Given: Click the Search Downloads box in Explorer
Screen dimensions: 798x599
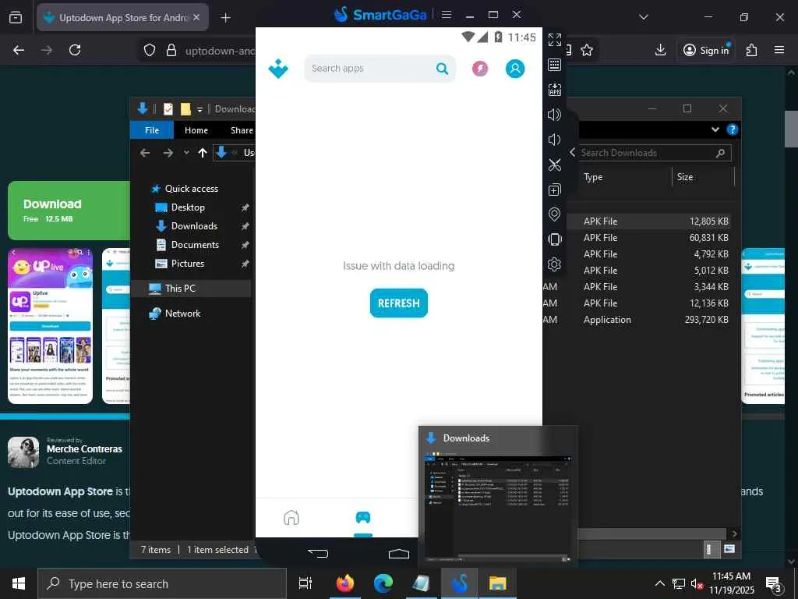Looking at the screenshot, I should pyautogui.click(x=654, y=153).
